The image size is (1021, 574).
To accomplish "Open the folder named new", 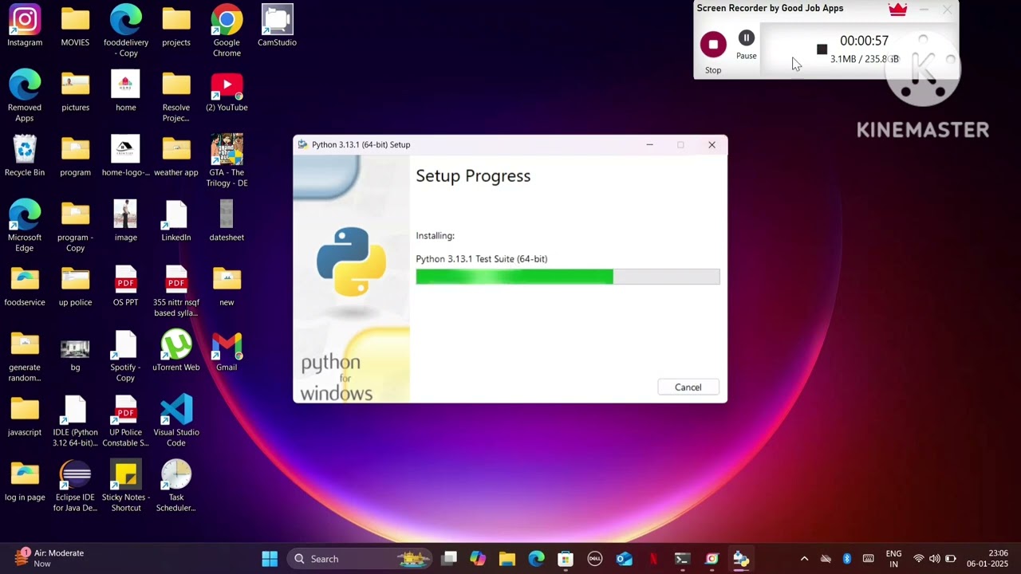I will 227,286.
